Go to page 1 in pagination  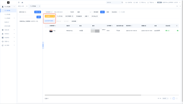[x=174, y=98]
